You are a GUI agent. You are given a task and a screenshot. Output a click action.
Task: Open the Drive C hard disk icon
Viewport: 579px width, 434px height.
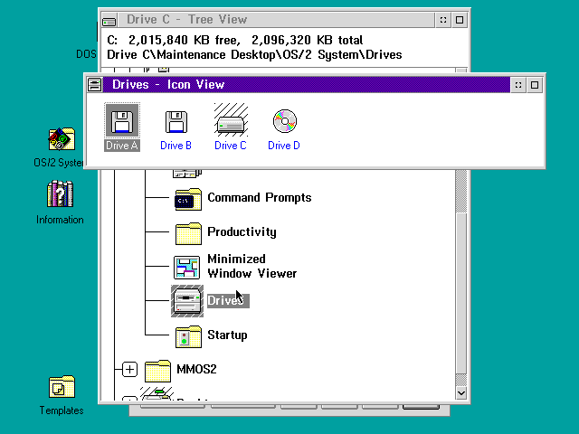tap(231, 120)
